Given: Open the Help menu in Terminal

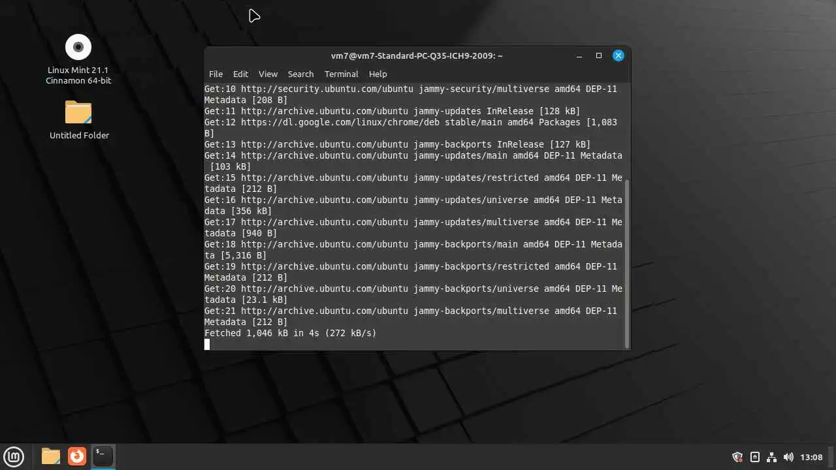Looking at the screenshot, I should point(378,74).
